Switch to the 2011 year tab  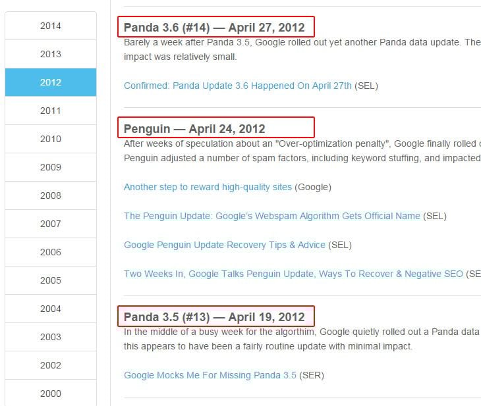[x=51, y=111]
